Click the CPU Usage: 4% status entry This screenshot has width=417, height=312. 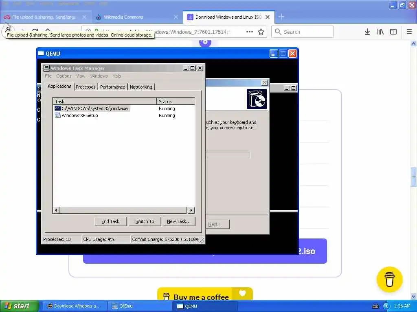click(x=106, y=239)
